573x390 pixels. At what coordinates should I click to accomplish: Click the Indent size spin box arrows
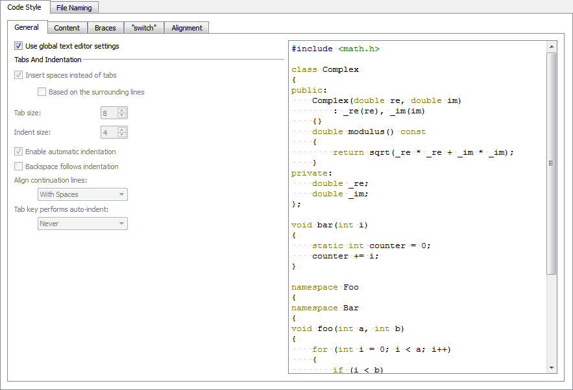pos(122,132)
